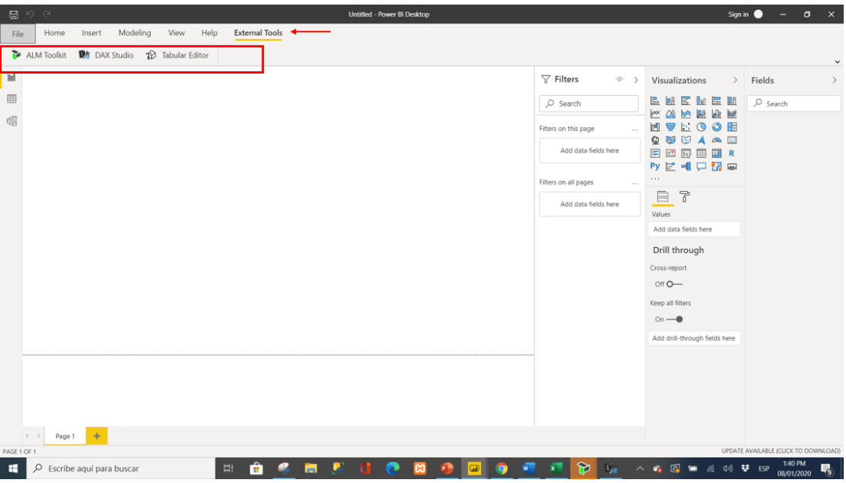This screenshot has height=483, width=846.
Task: Select the Python visual
Action: (x=655, y=166)
